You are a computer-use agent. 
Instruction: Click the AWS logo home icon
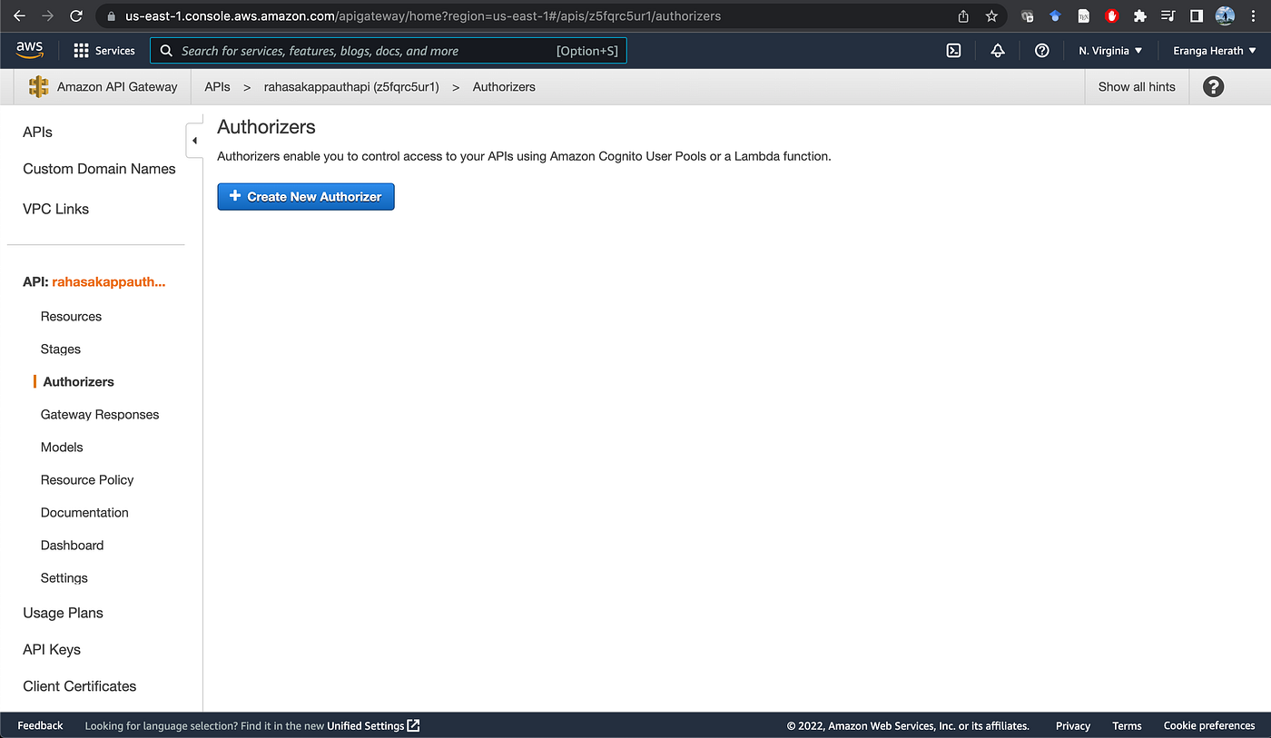coord(30,50)
